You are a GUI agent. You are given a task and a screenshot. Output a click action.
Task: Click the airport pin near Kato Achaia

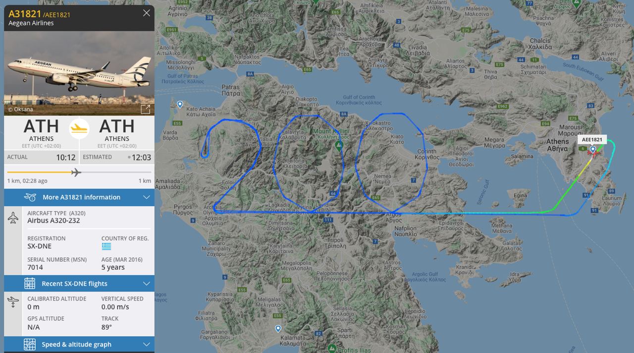coord(180,105)
